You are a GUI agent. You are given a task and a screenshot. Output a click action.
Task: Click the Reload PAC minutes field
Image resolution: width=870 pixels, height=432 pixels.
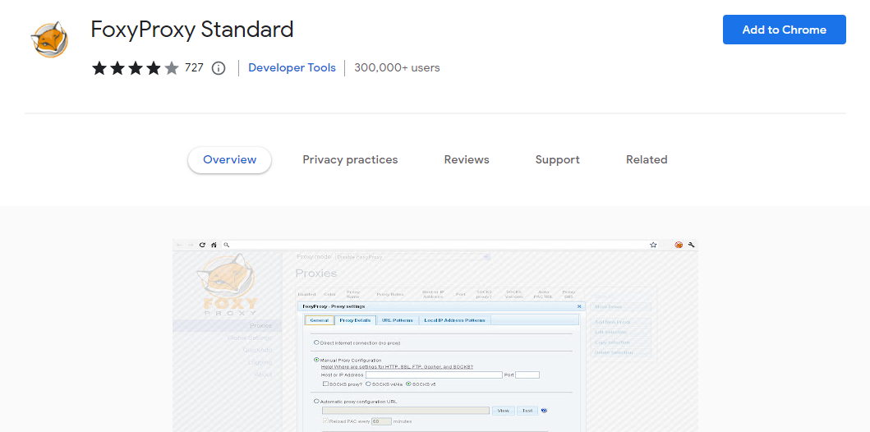pos(381,421)
